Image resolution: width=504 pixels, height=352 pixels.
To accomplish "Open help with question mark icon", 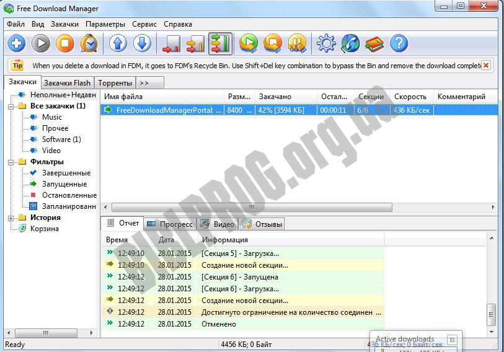I will click(399, 43).
